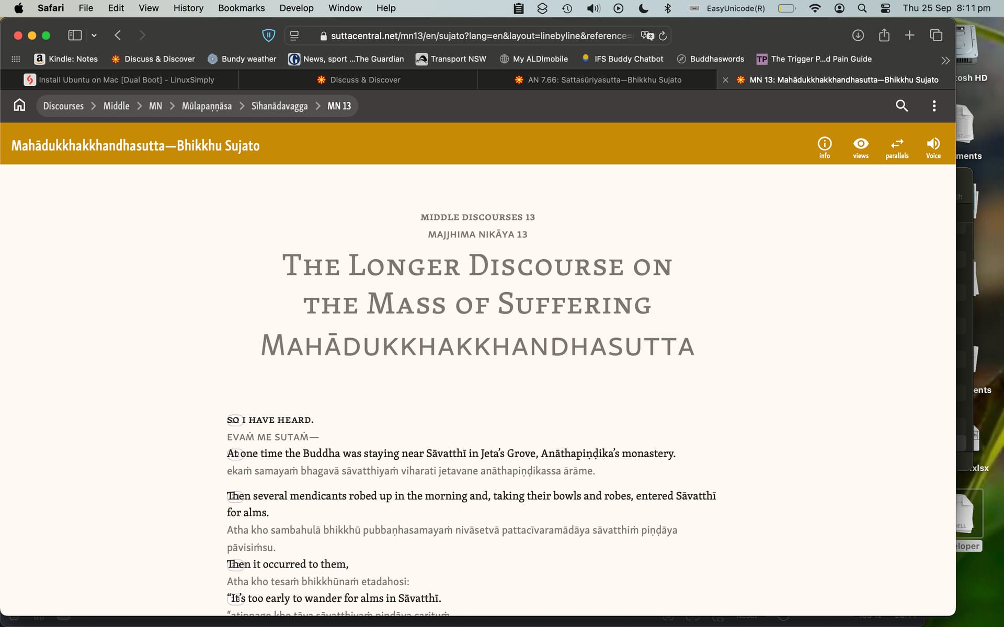The height and width of the screenshot is (627, 1004).
Task: Reload the page with refresh icon
Action: tap(663, 36)
